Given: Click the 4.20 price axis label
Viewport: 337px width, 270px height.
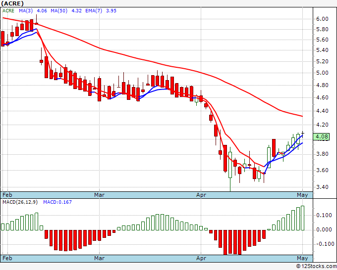Looking at the screenshot, I should tap(322, 125).
